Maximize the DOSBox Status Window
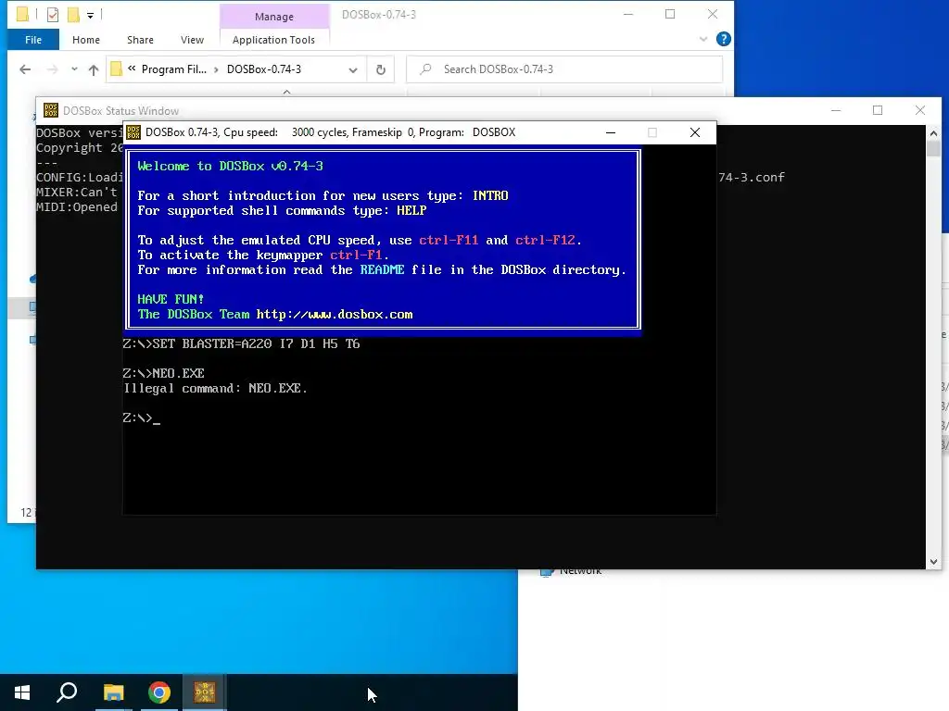 (878, 110)
